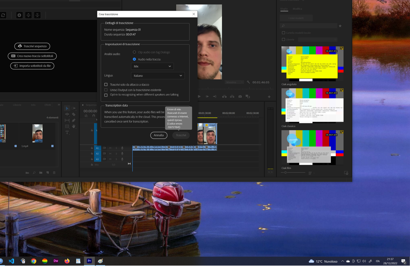Open the 'Italiano' language dropdown
This screenshot has width=410, height=266.
158,75
